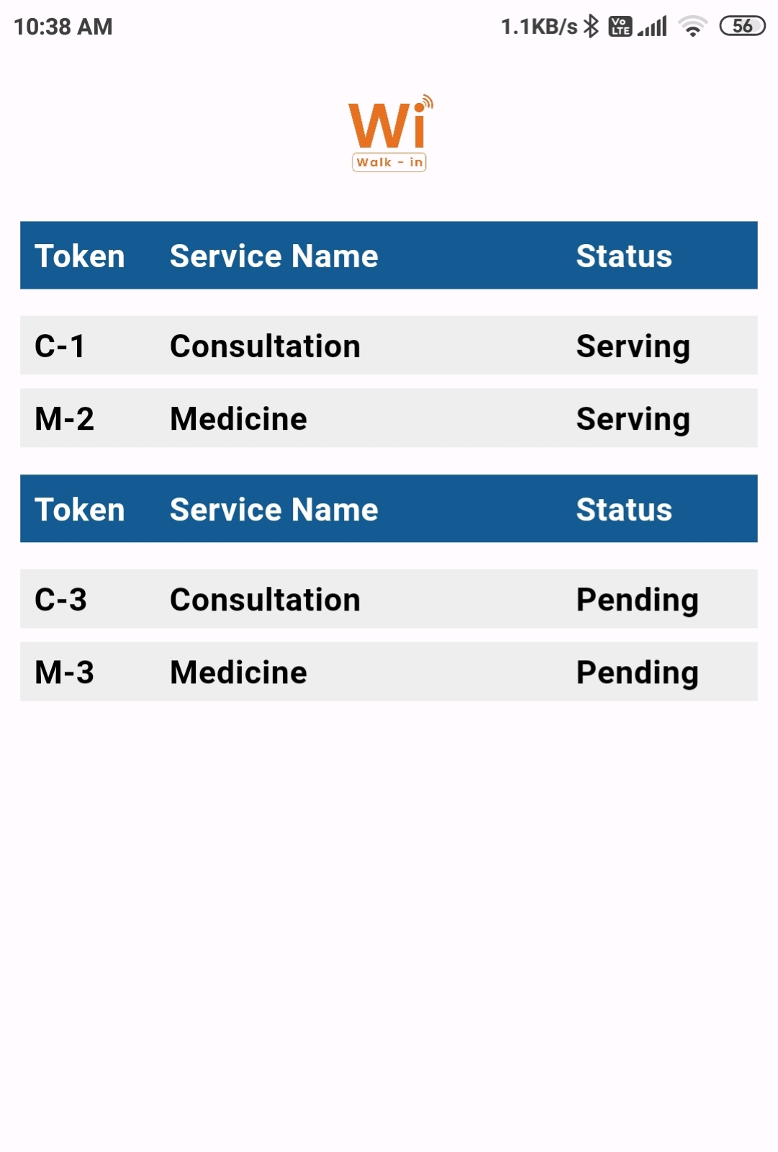Select the C-1 Consultation row
The image size is (778, 1152).
pos(389,345)
